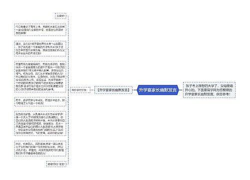Select the paragraph node starting 在座有作为爸爸妈妈的
Screen dimensions: 250x180
[x=40, y=76]
